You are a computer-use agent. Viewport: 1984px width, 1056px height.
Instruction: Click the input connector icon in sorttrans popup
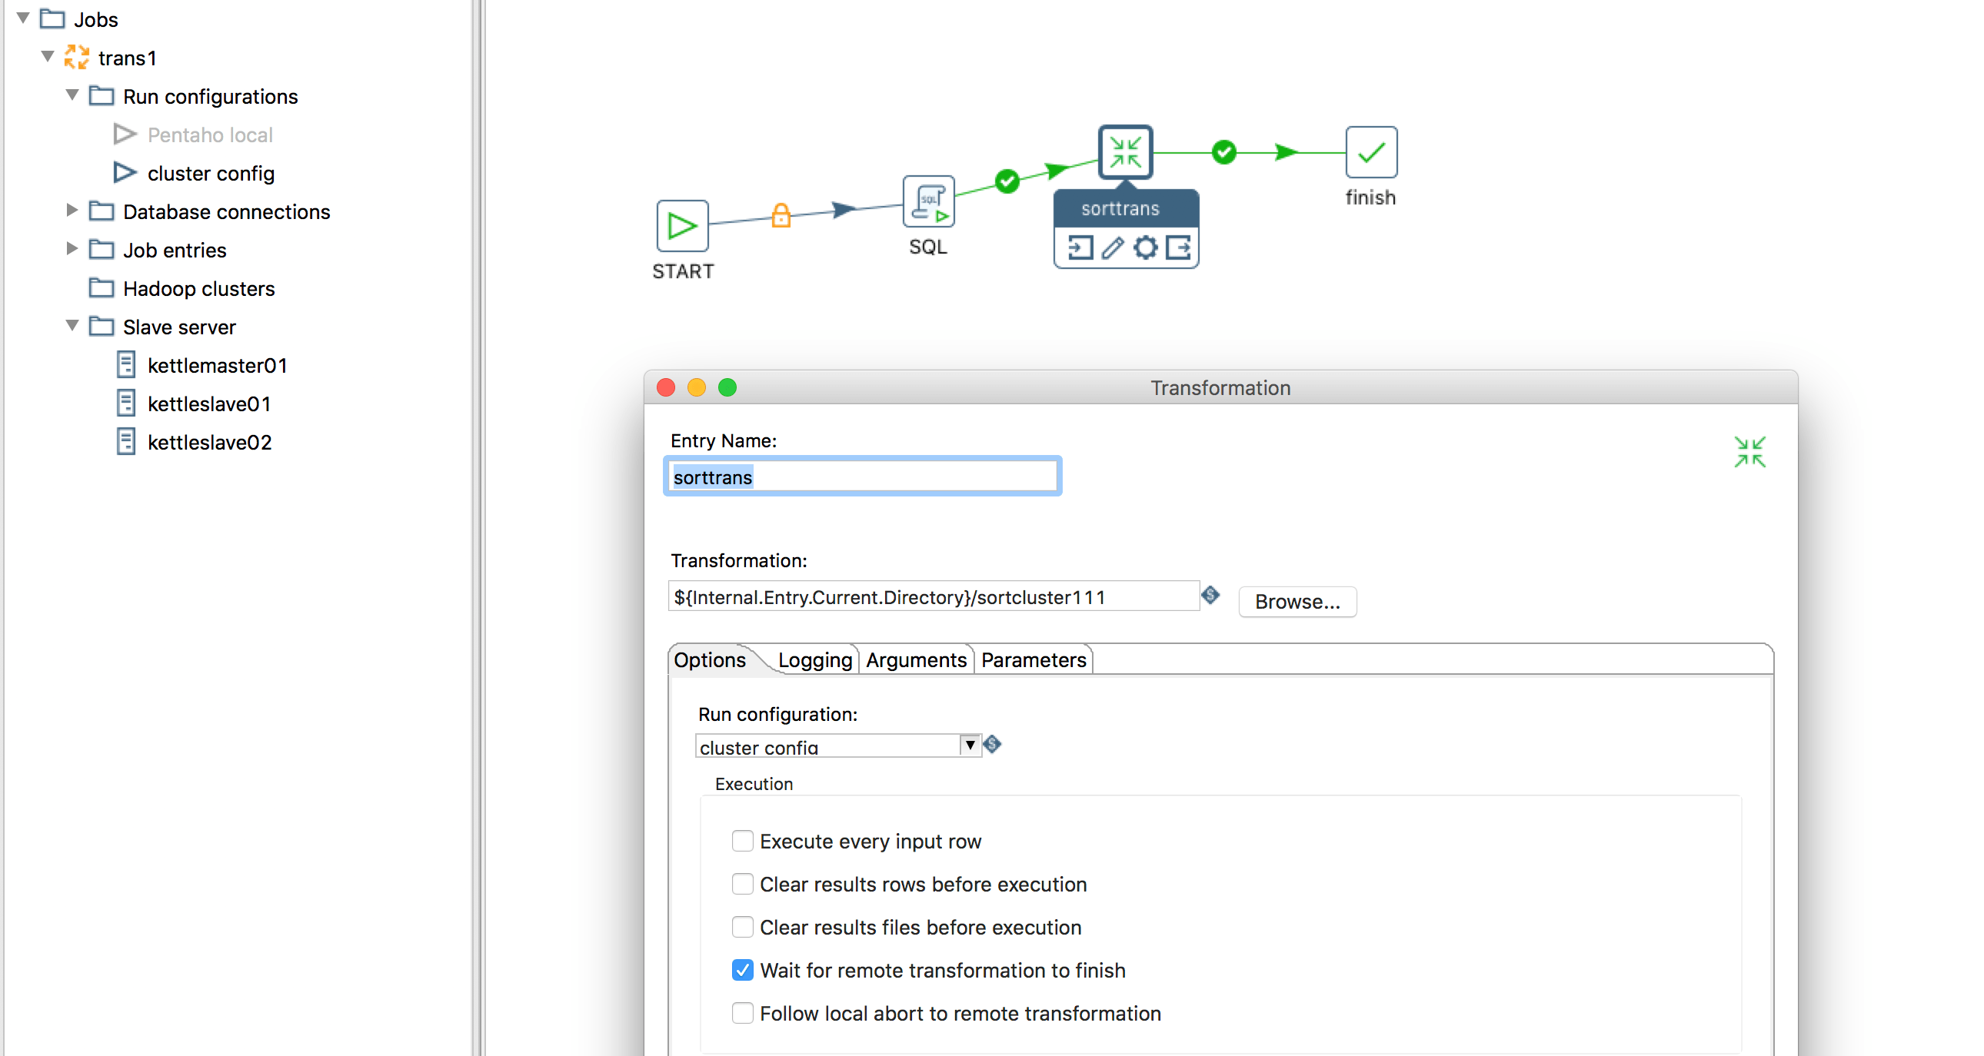coord(1079,247)
